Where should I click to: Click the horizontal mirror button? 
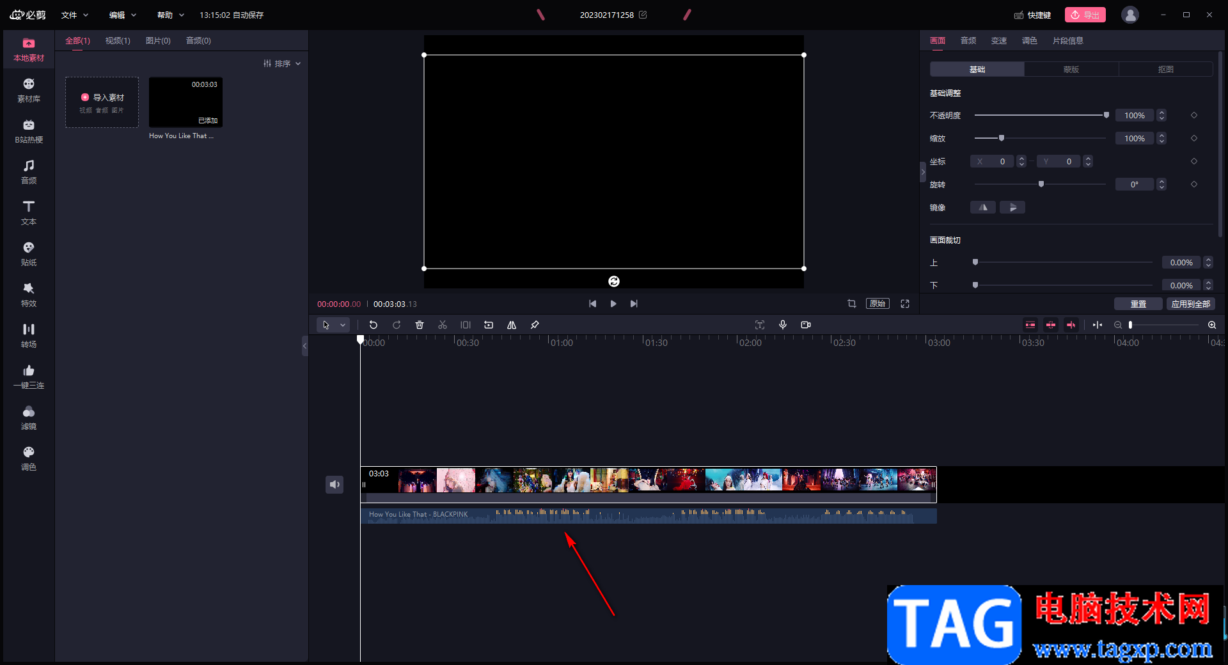click(x=983, y=207)
